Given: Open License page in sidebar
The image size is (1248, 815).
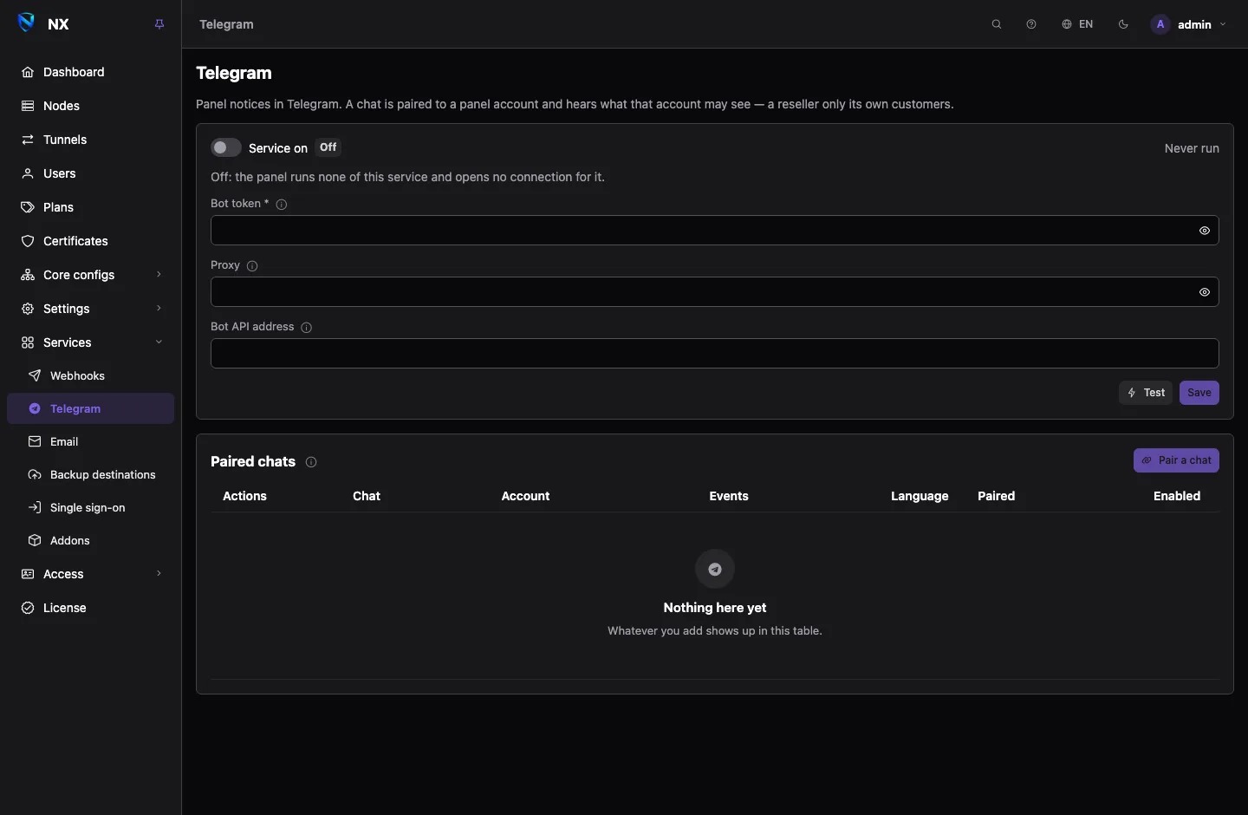Looking at the screenshot, I should tap(91, 608).
